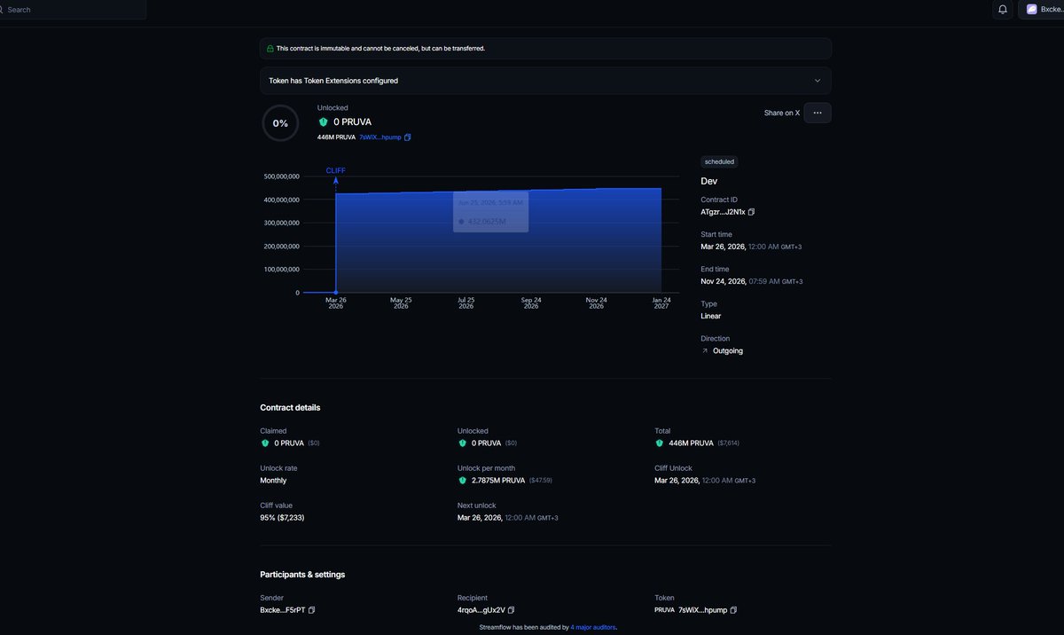Click the chart tooltip showing 432.0625M
1064x635 pixels.
(x=490, y=212)
